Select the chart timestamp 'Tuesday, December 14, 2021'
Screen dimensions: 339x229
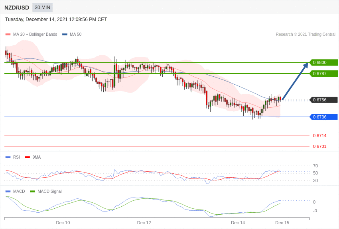coord(36,19)
